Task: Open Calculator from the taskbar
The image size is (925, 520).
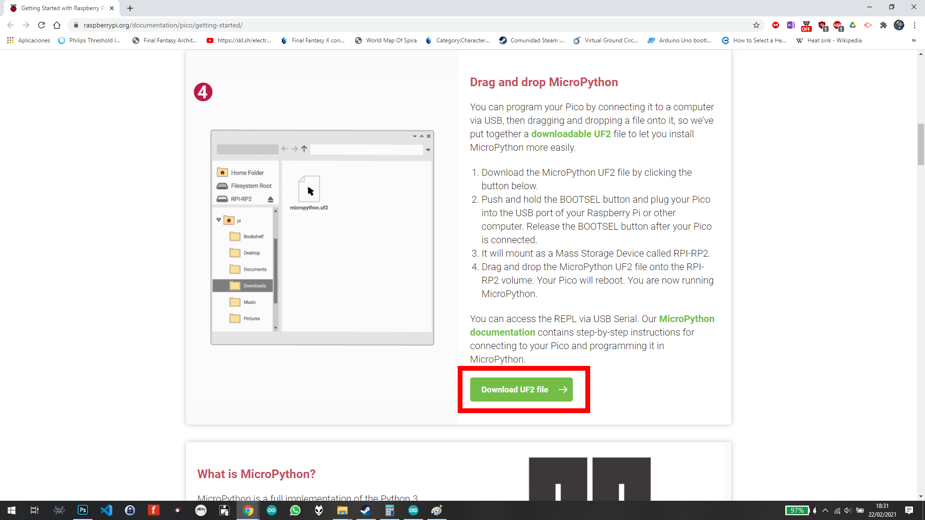Action: pyautogui.click(x=390, y=510)
